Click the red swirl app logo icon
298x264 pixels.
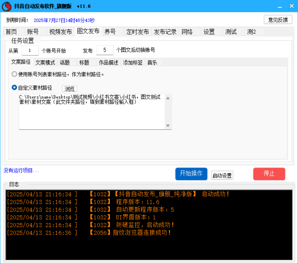(6, 6)
